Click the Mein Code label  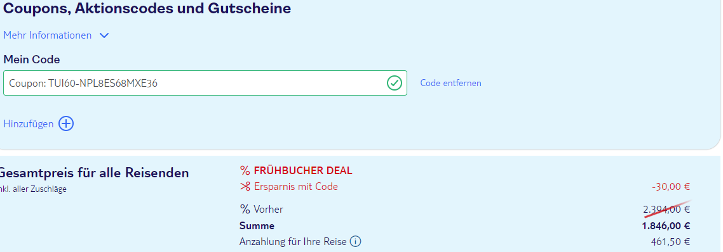click(31, 60)
